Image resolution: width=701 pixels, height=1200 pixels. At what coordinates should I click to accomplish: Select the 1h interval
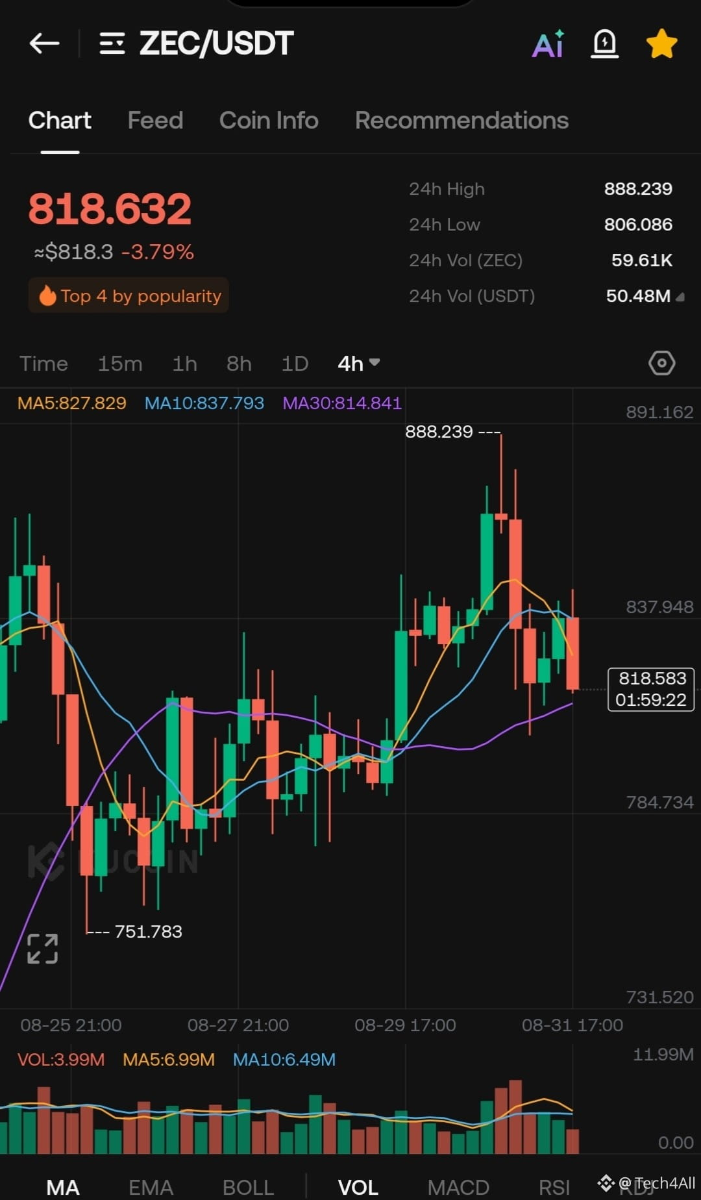click(184, 363)
